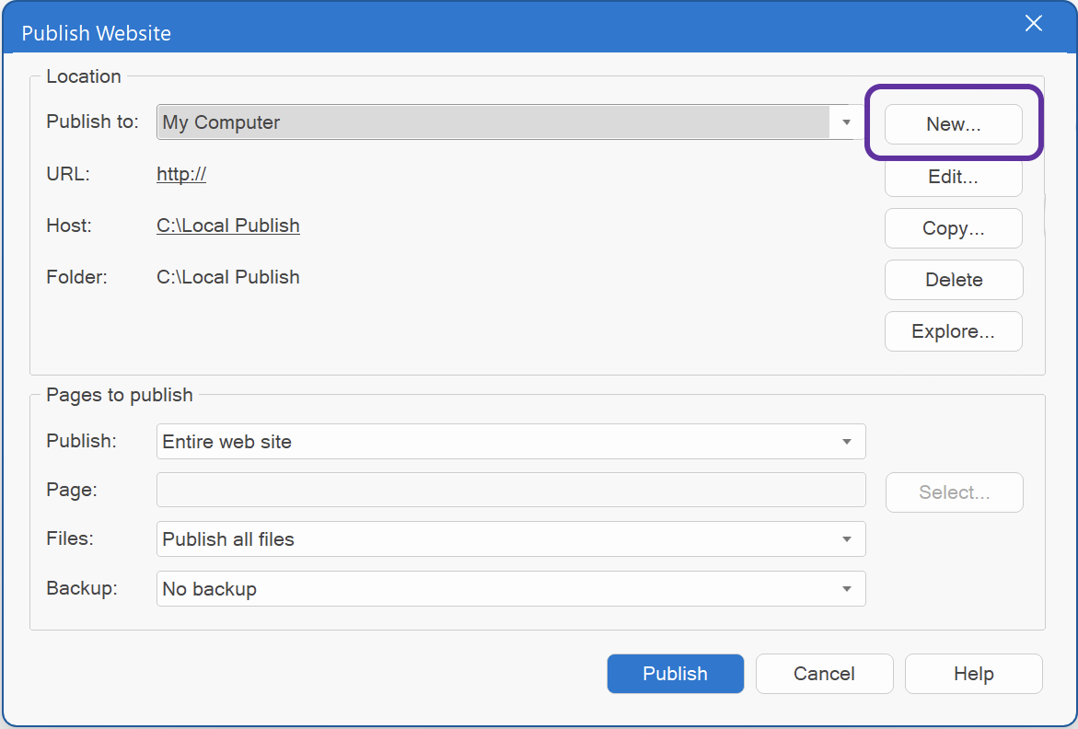Follow the http:// URL link
1078x729 pixels.
[181, 174]
